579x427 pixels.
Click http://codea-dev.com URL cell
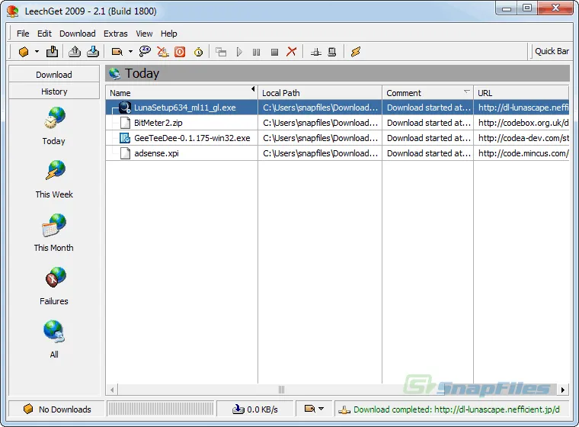[521, 138]
